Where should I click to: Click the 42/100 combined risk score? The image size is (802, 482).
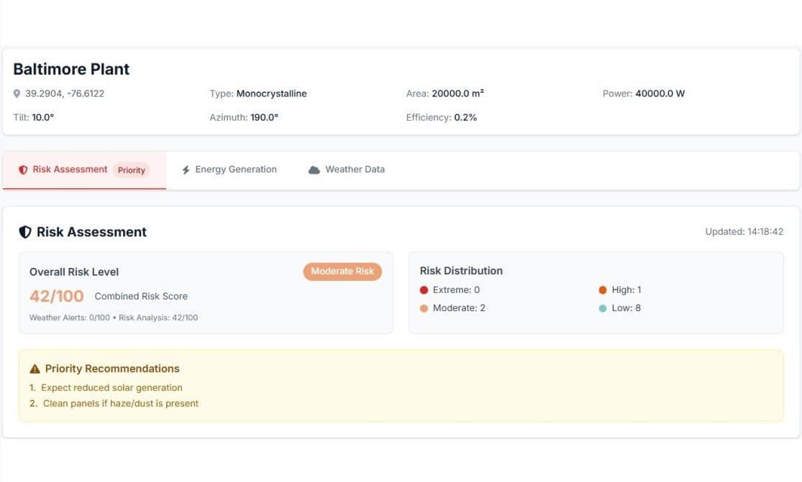[x=56, y=296]
